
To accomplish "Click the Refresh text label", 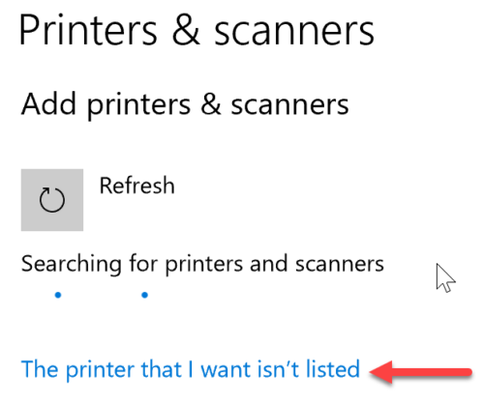I will (x=137, y=186).
